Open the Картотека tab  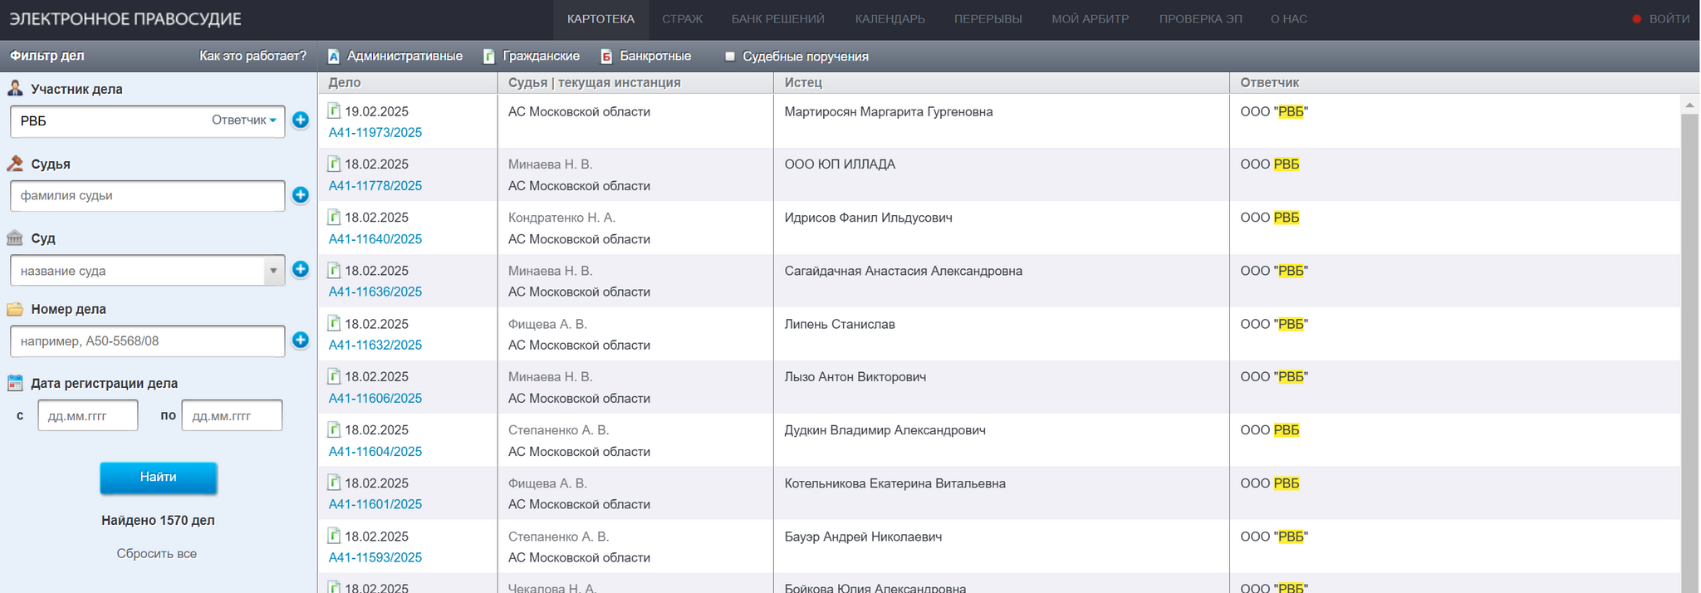(600, 19)
